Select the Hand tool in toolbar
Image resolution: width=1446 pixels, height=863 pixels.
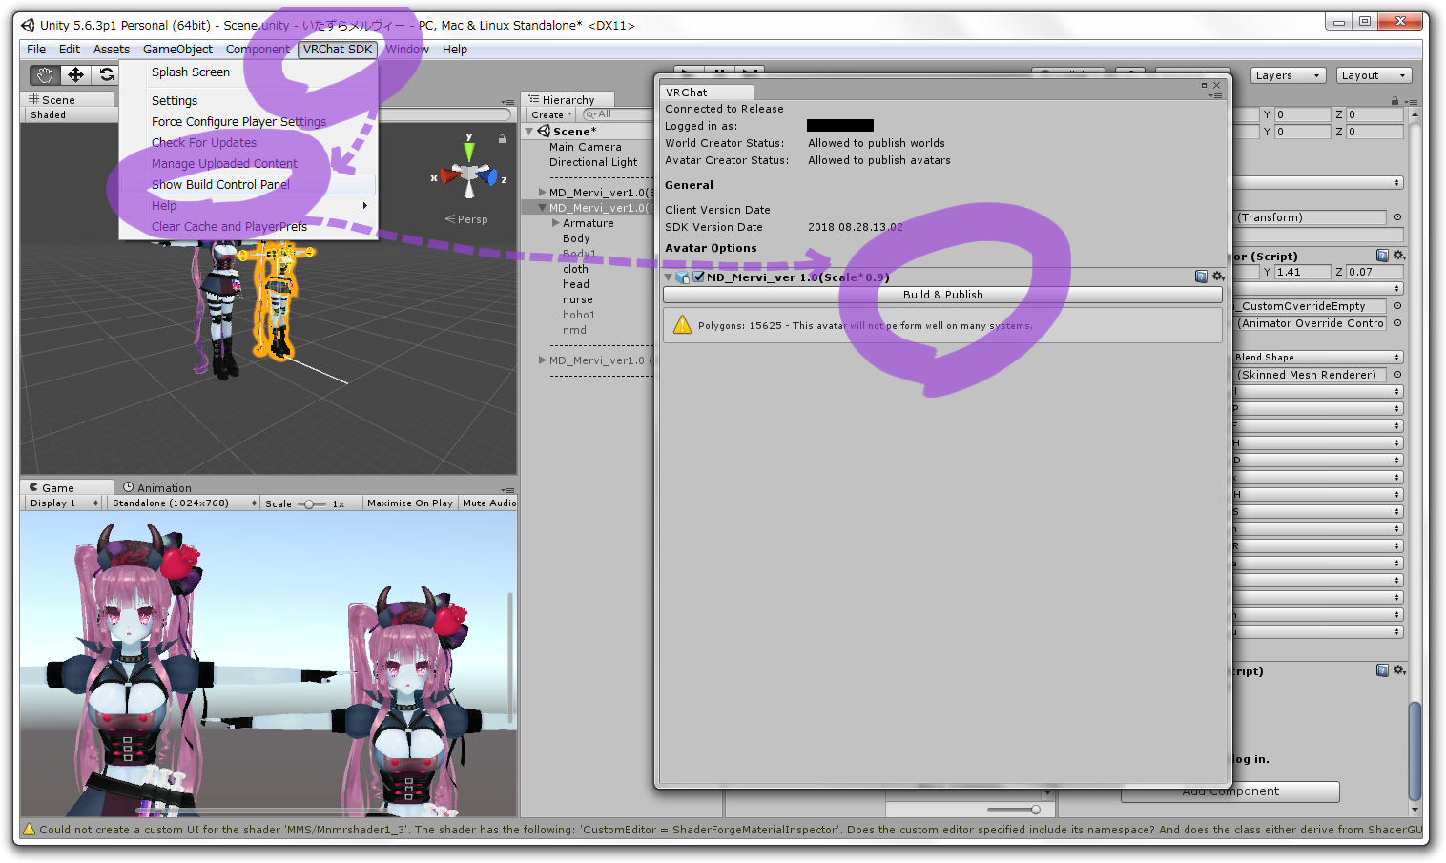pos(44,74)
